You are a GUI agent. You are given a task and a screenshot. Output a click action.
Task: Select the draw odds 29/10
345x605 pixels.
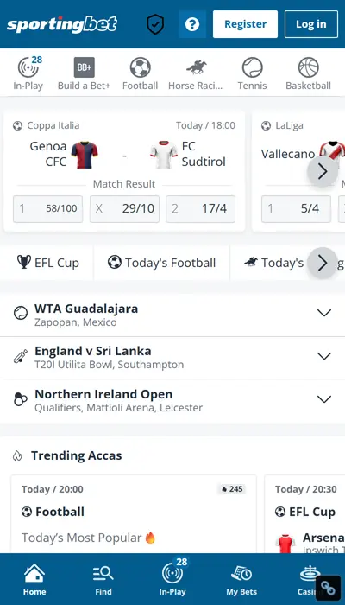coord(124,209)
